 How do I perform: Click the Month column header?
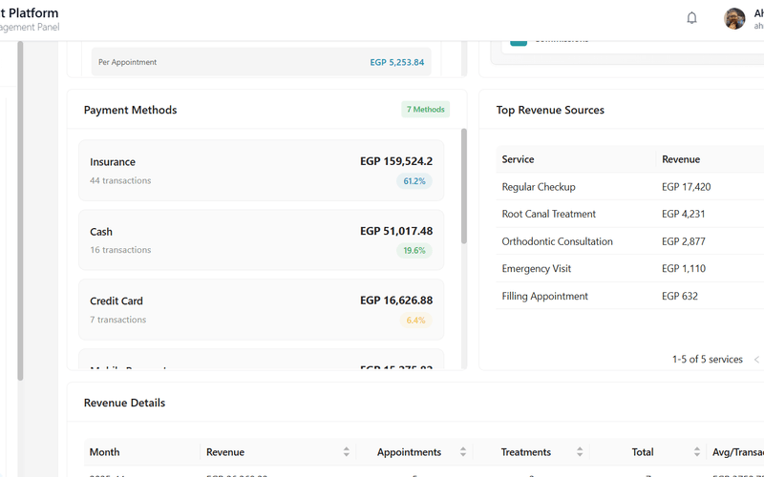pyautogui.click(x=105, y=452)
